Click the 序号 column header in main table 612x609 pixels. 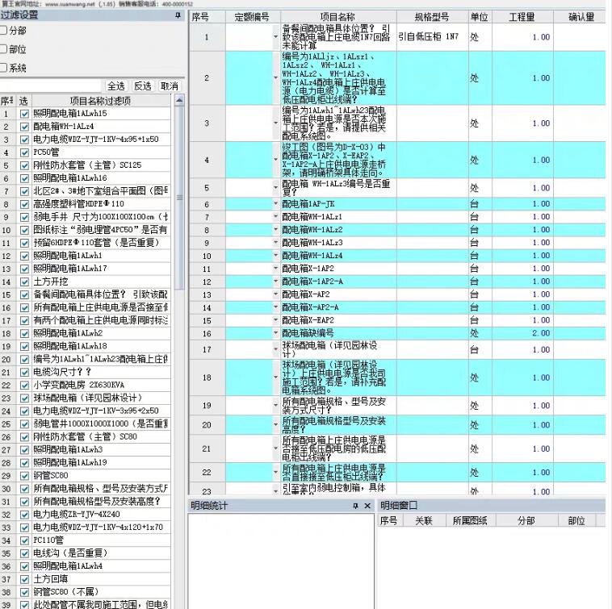pyautogui.click(x=207, y=17)
